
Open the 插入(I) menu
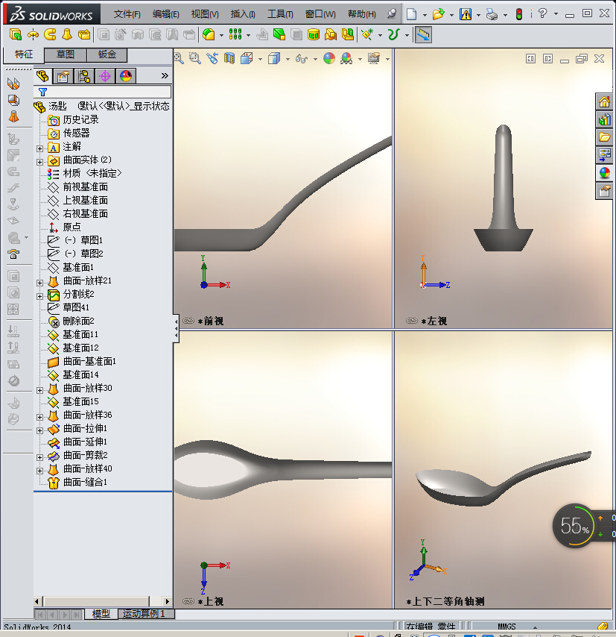(x=243, y=14)
